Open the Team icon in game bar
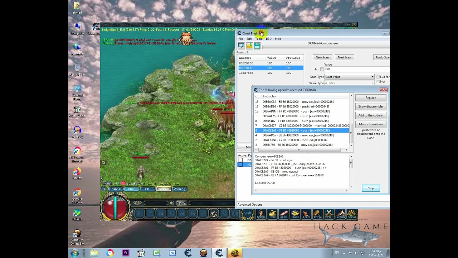The height and width of the screenshot is (258, 458). click(x=306, y=214)
